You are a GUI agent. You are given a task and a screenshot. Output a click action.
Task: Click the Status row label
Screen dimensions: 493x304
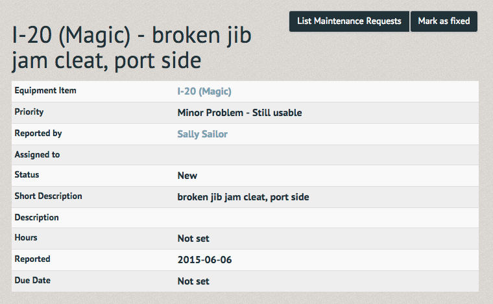point(27,174)
